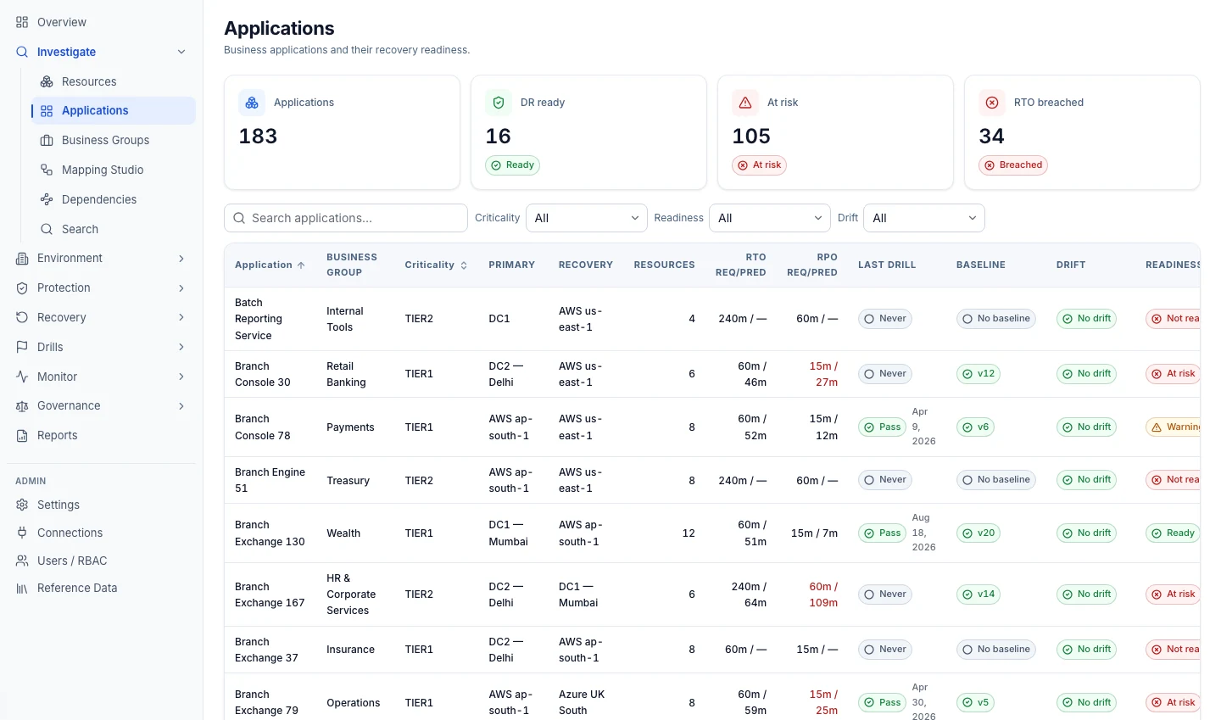This screenshot has width=1221, height=720.
Task: Open the Drift filter dropdown
Action: (x=924, y=218)
